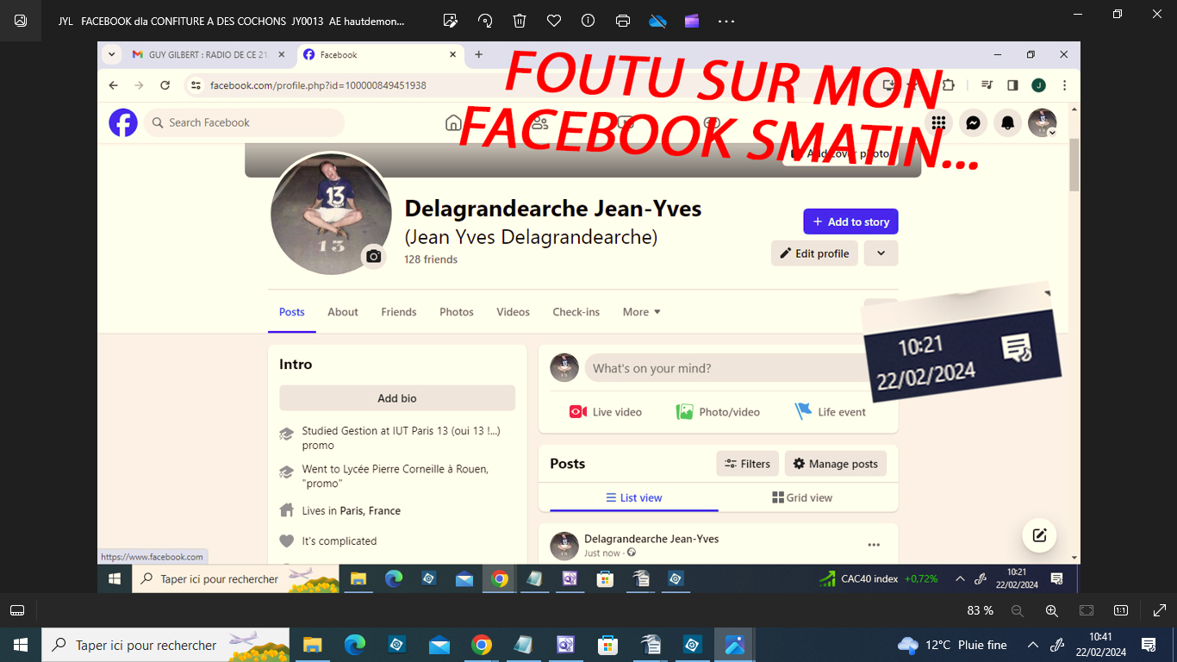Toggle the heart favorite icon in Photos

point(554,21)
